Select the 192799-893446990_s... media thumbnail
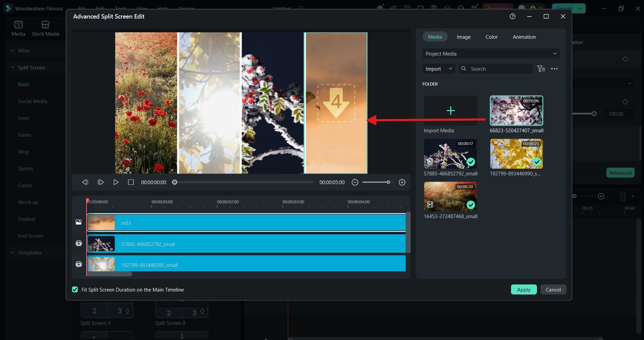The width and height of the screenshot is (644, 340). [x=516, y=154]
